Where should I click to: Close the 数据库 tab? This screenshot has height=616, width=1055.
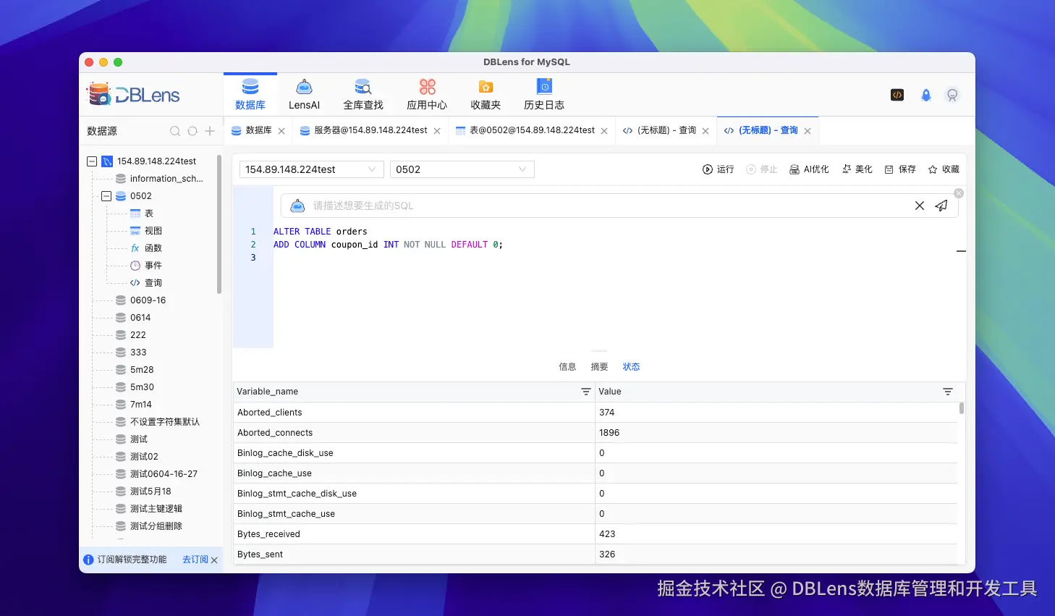(x=281, y=131)
